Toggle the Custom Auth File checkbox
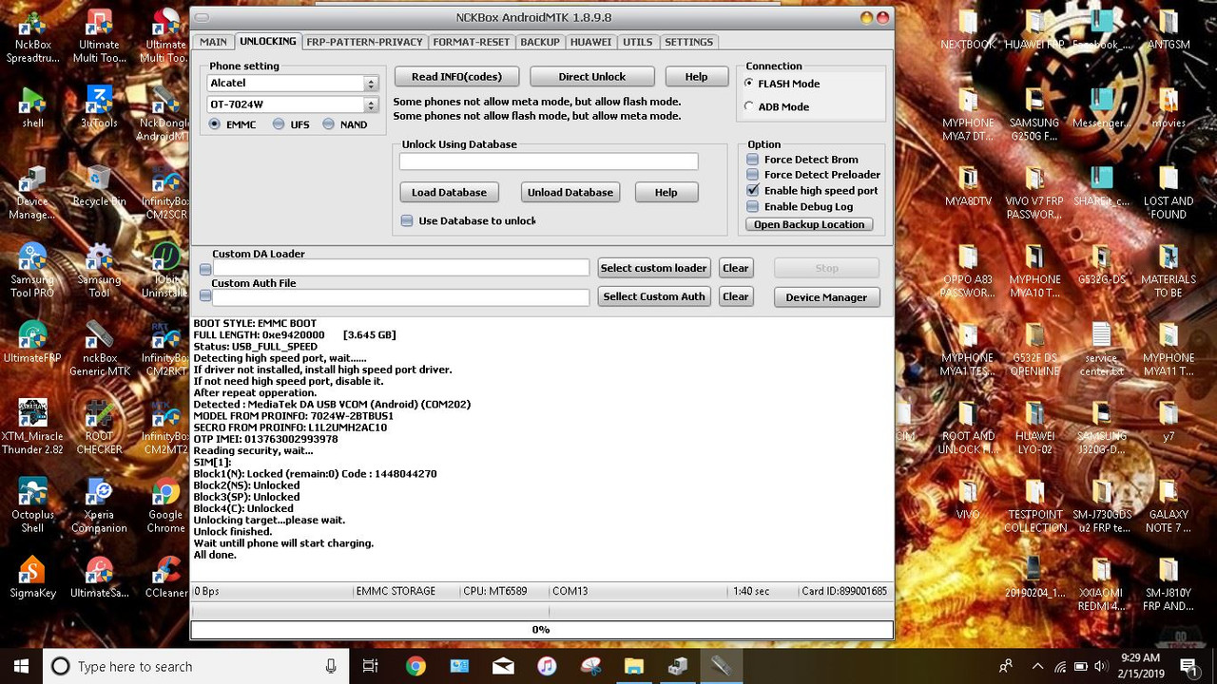 click(x=205, y=295)
